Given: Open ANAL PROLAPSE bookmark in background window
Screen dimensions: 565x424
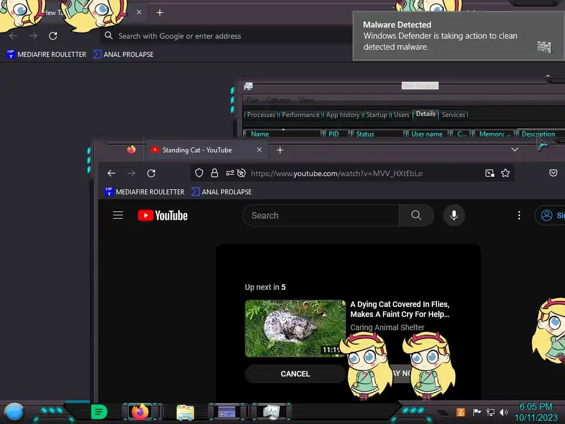Looking at the screenshot, I should coord(123,55).
